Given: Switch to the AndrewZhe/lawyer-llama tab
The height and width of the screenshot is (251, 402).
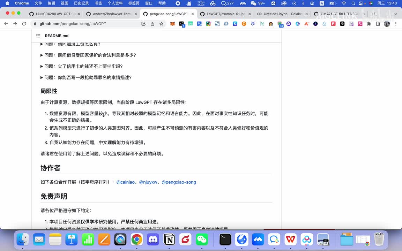Looking at the screenshot, I should tap(112, 14).
